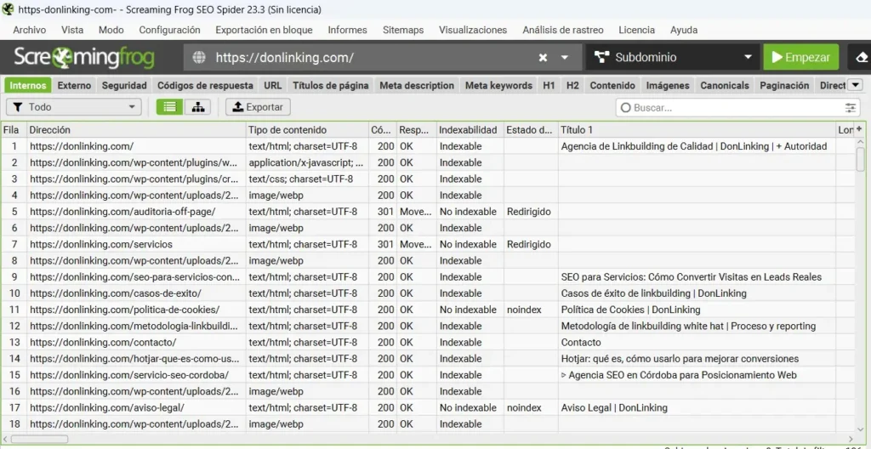The width and height of the screenshot is (871, 449).
Task: Open the Ayuda menu
Action: pos(684,30)
